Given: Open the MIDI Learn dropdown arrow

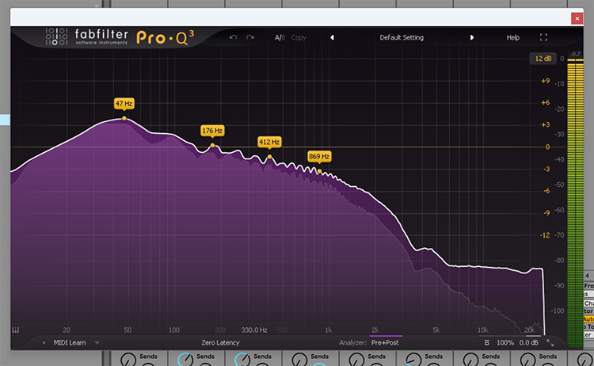Looking at the screenshot, I should 97,343.
